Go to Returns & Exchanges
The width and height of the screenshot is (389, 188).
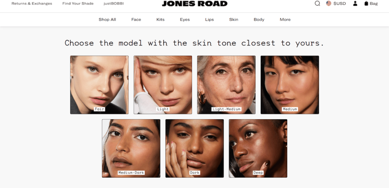(32, 3)
